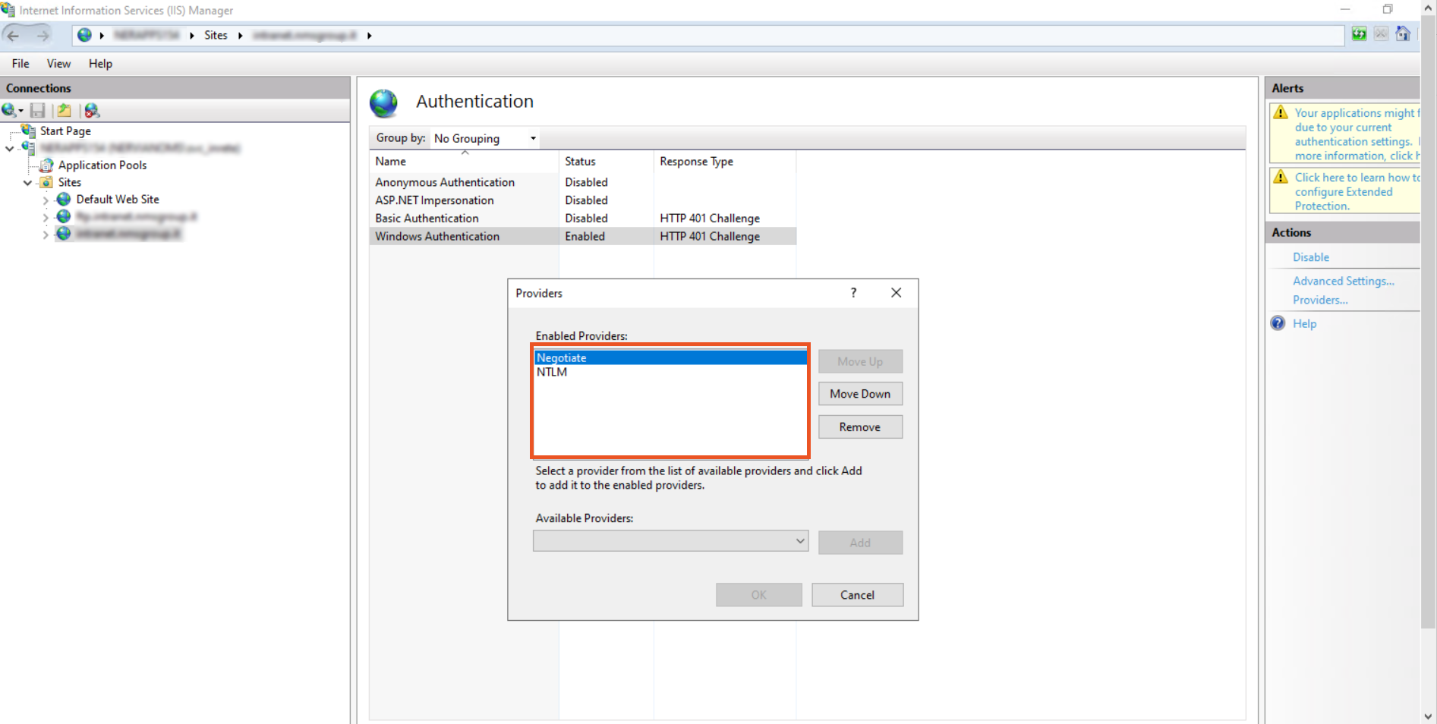Image resolution: width=1437 pixels, height=724 pixels.
Task: Open Advanced Settings... in Actions pane
Action: [1344, 281]
